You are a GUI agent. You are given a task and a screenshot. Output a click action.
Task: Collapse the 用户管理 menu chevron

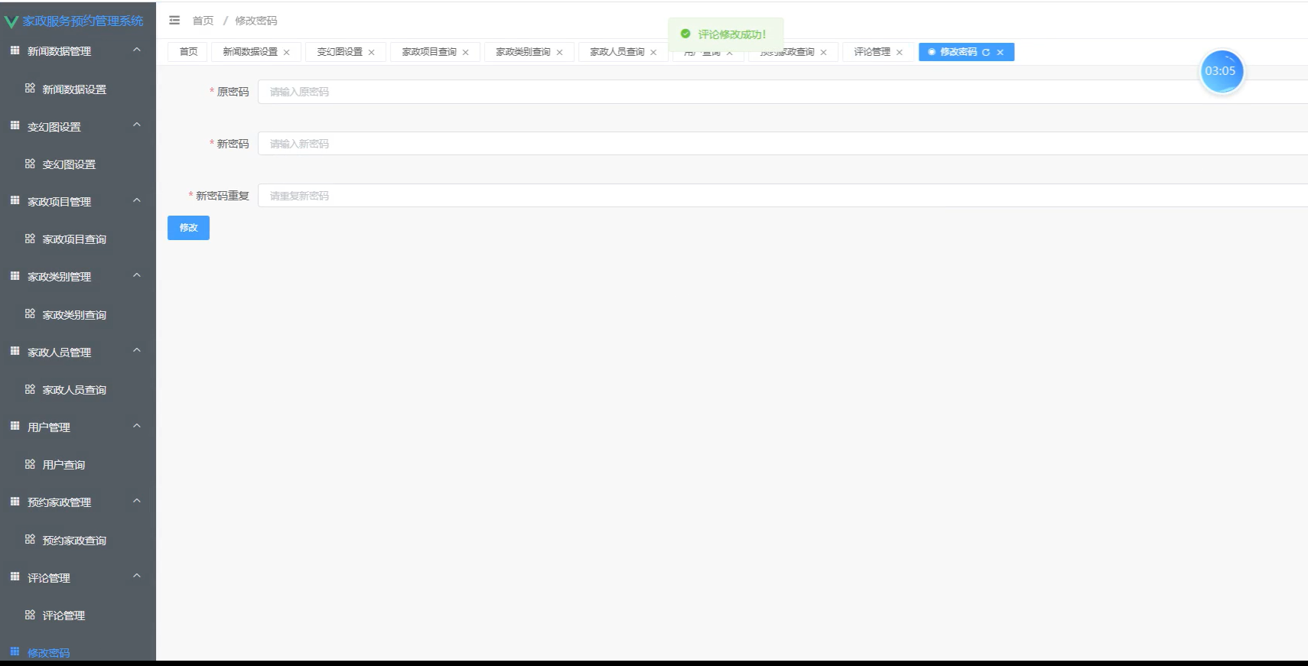[137, 426]
